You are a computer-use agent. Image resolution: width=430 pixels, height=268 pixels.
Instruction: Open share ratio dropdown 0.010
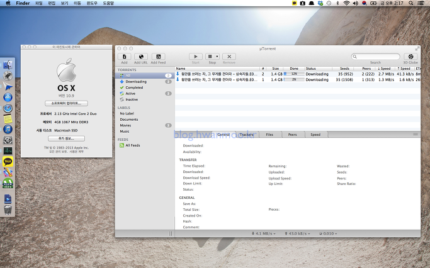click(328, 233)
